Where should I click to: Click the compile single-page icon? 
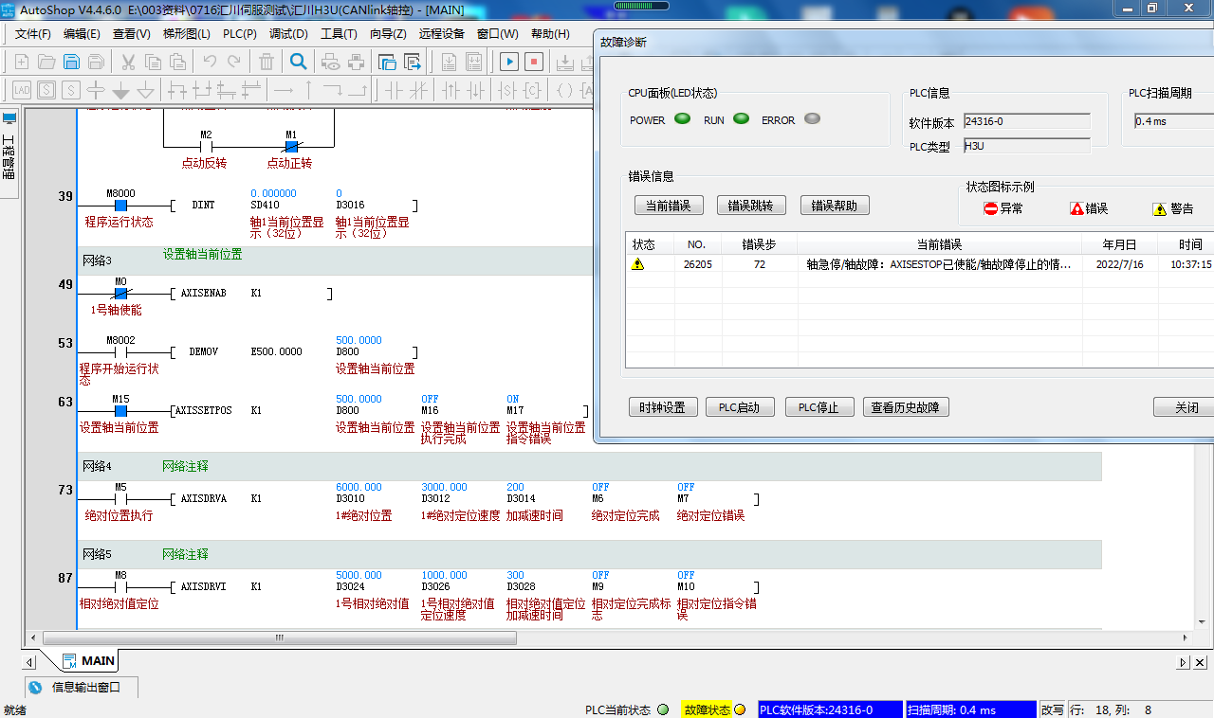click(x=449, y=63)
